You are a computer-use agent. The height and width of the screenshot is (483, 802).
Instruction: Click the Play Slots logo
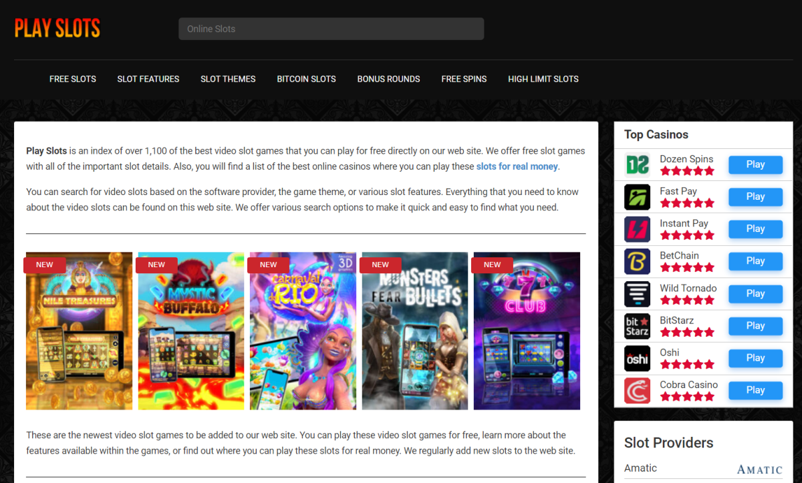(x=57, y=28)
